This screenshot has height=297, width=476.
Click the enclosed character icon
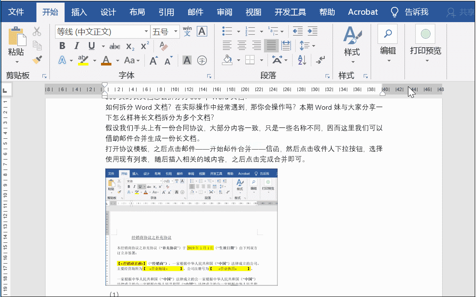tap(202, 60)
